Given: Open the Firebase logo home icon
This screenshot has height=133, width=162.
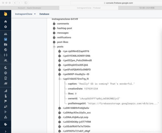Looking at the screenshot, I should (6, 14).
